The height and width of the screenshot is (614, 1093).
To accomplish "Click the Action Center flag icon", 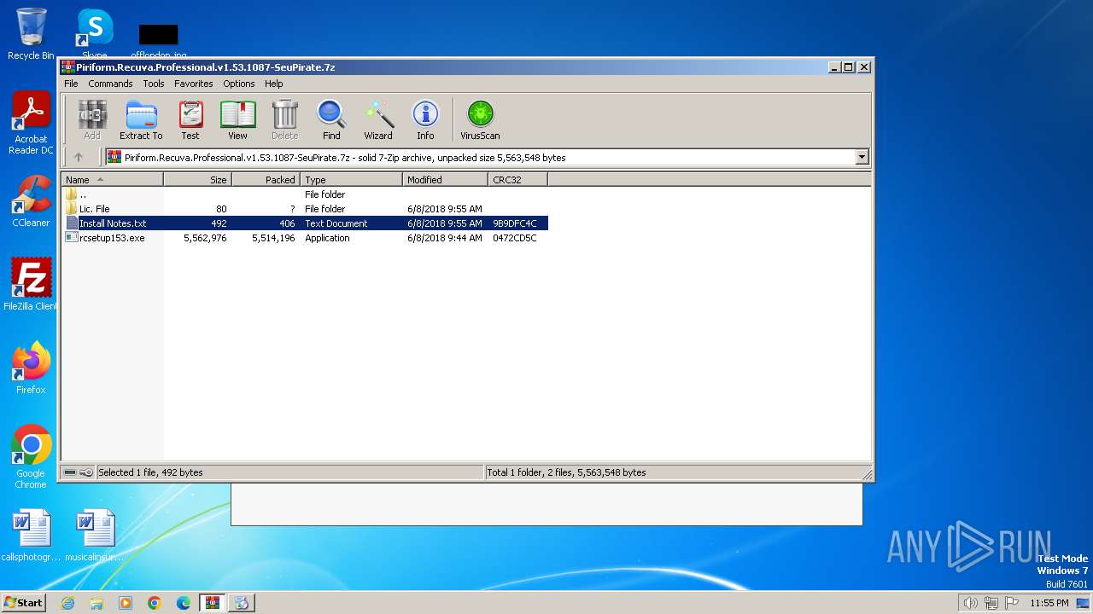I will coord(1012,603).
